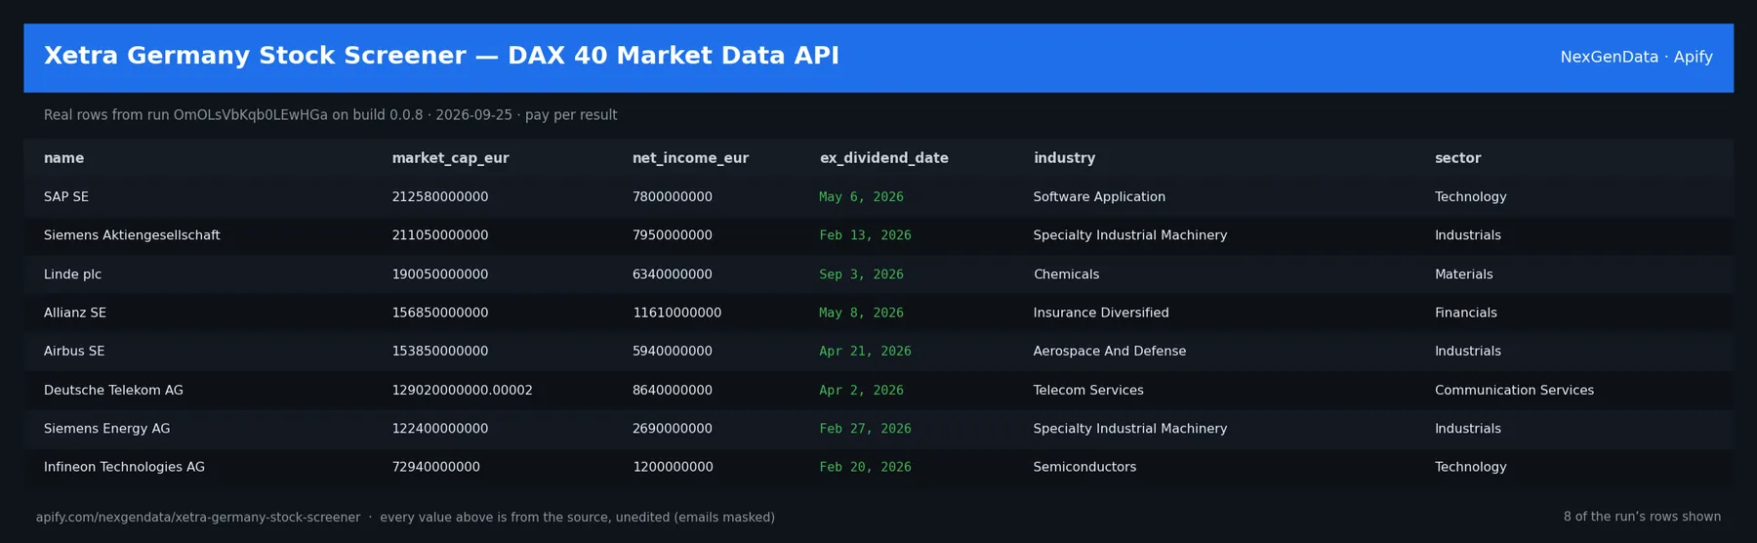Select the 'SAP SE' name cell
Screen dimensions: 1757x543
[66, 197]
